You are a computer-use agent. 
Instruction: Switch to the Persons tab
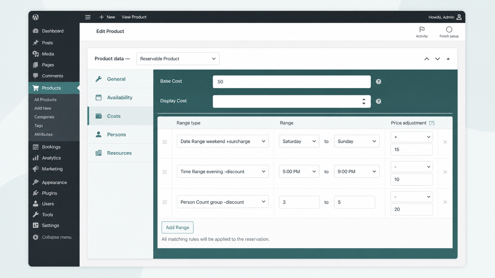coord(120,135)
